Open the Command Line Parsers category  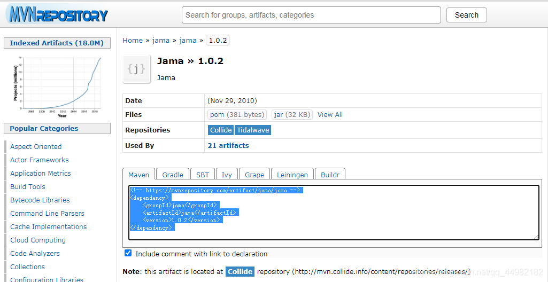[x=47, y=213]
